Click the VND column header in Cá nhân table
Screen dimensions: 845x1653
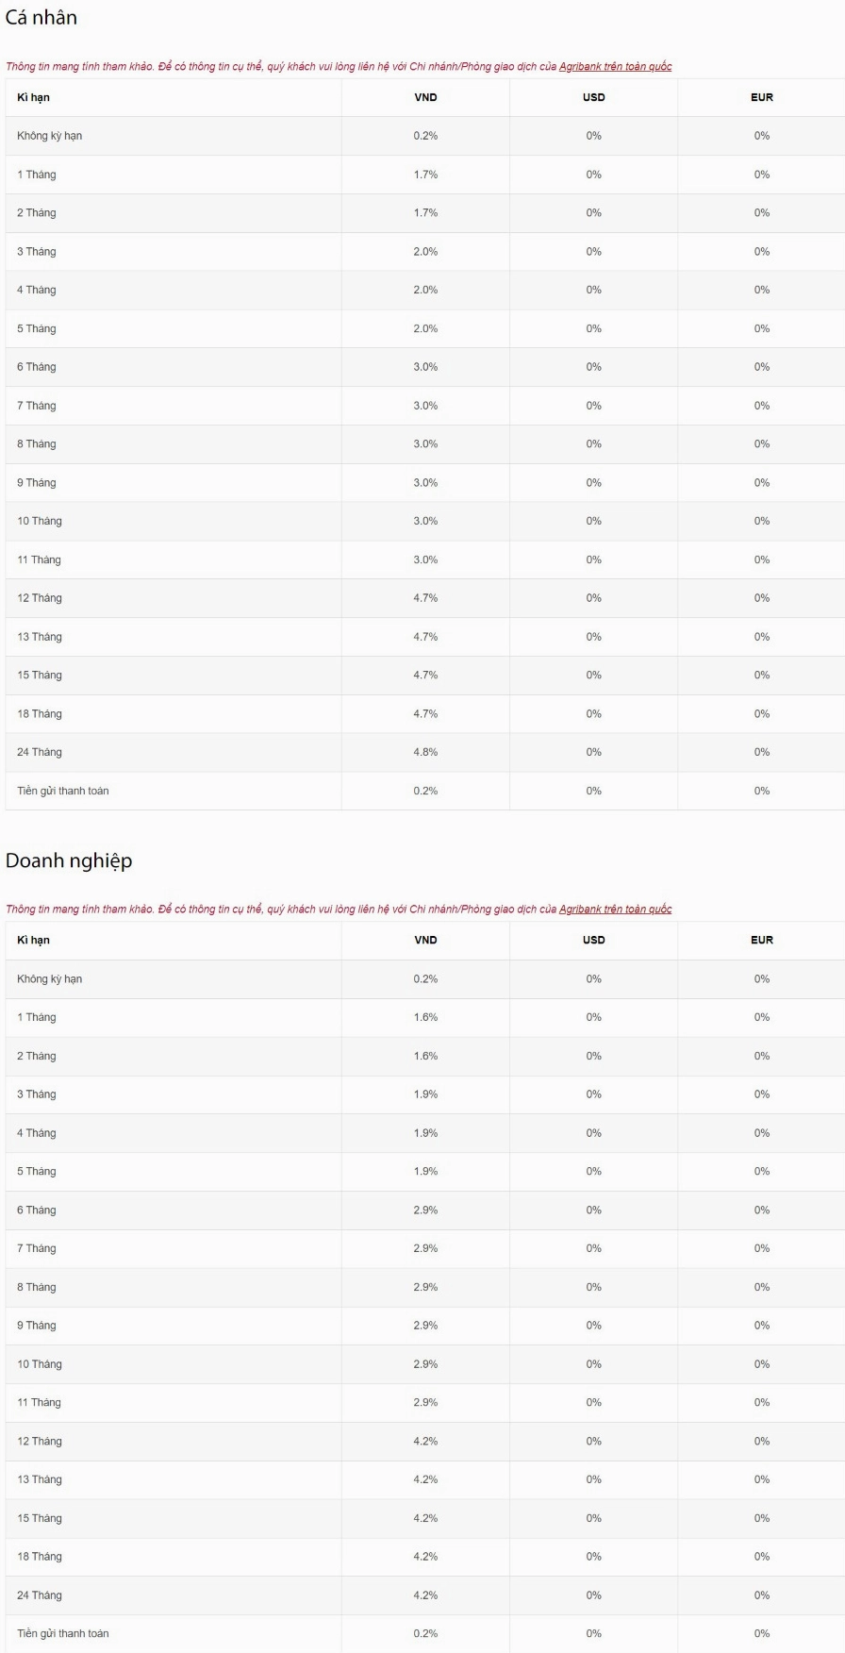pos(425,97)
